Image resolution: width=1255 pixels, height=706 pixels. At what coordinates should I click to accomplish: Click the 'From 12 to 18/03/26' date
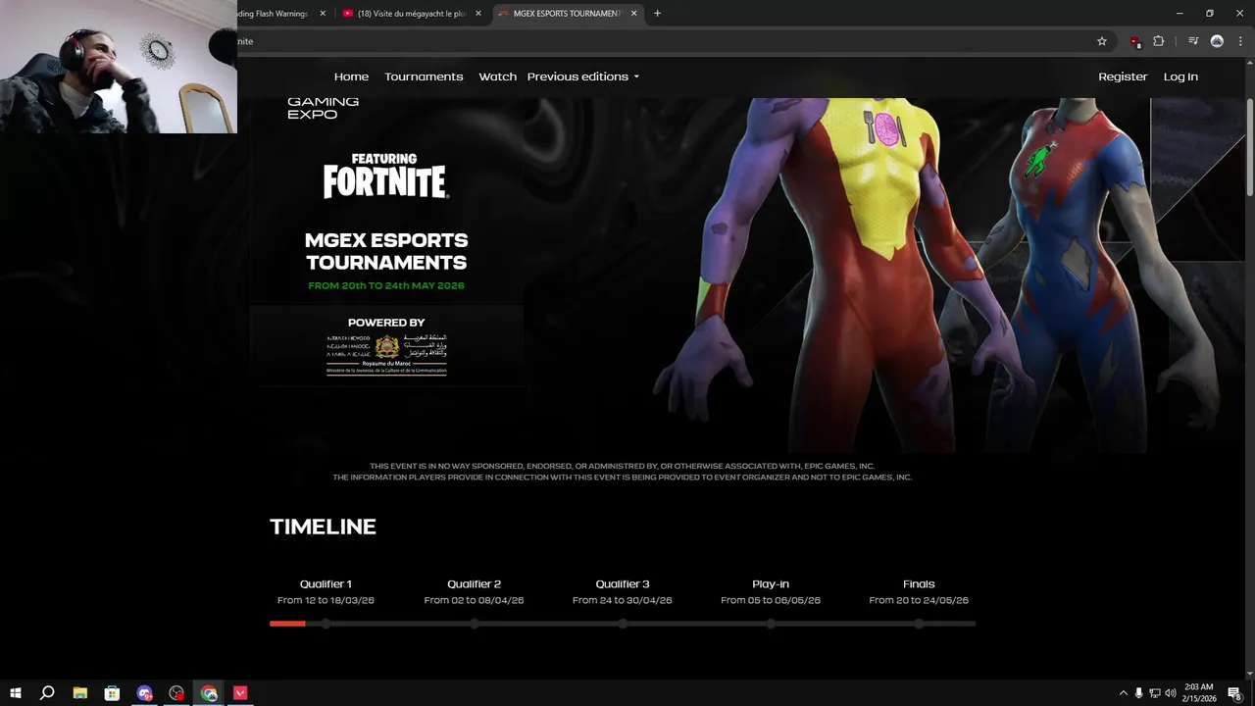click(x=326, y=600)
